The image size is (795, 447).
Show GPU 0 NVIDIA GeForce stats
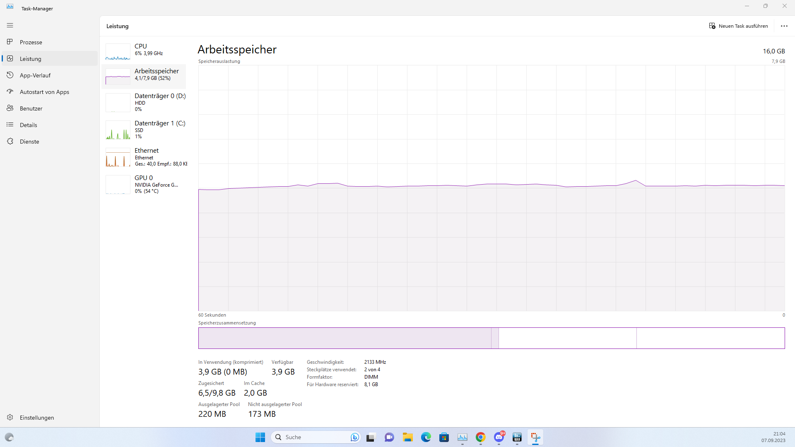[145, 184]
